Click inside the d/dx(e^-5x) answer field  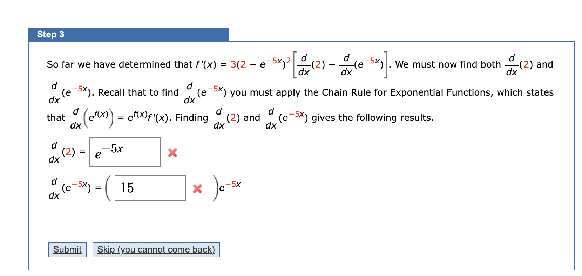point(150,188)
